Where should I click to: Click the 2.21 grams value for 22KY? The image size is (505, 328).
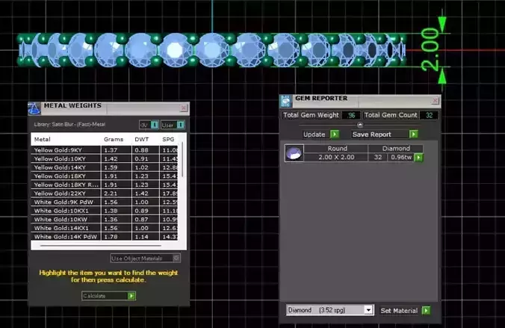click(x=111, y=194)
